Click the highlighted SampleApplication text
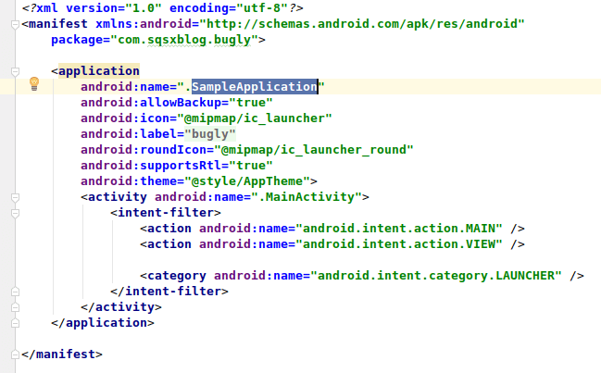 coord(254,86)
